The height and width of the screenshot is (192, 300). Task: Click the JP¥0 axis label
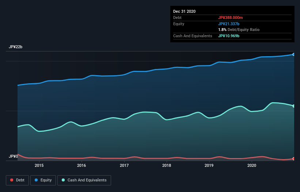[14, 157]
